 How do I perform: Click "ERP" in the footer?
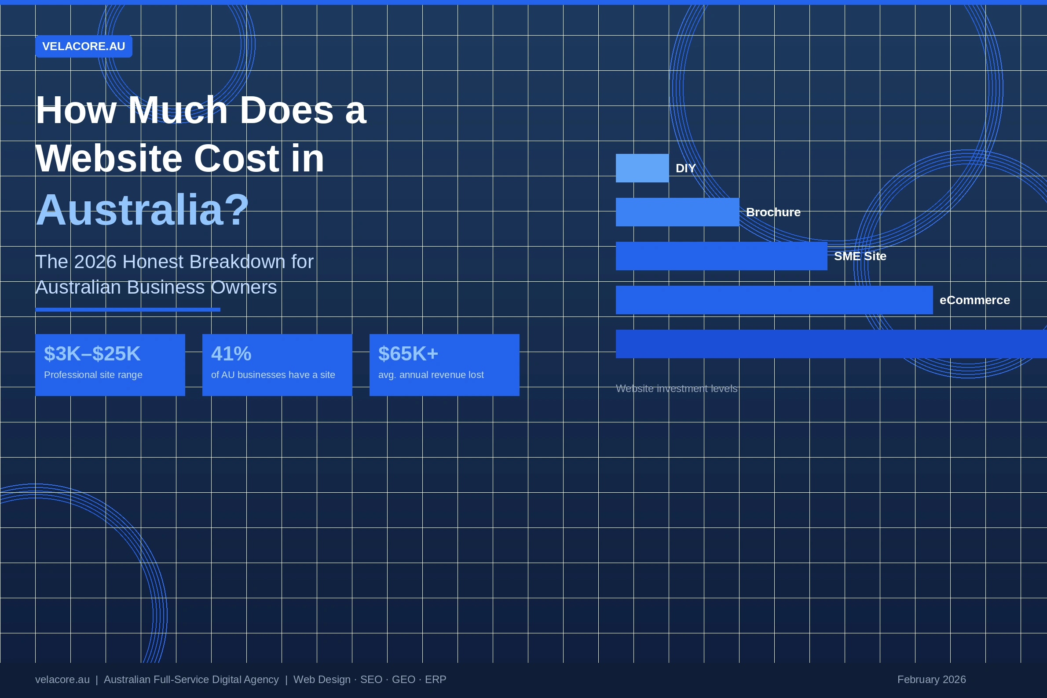[x=435, y=679]
